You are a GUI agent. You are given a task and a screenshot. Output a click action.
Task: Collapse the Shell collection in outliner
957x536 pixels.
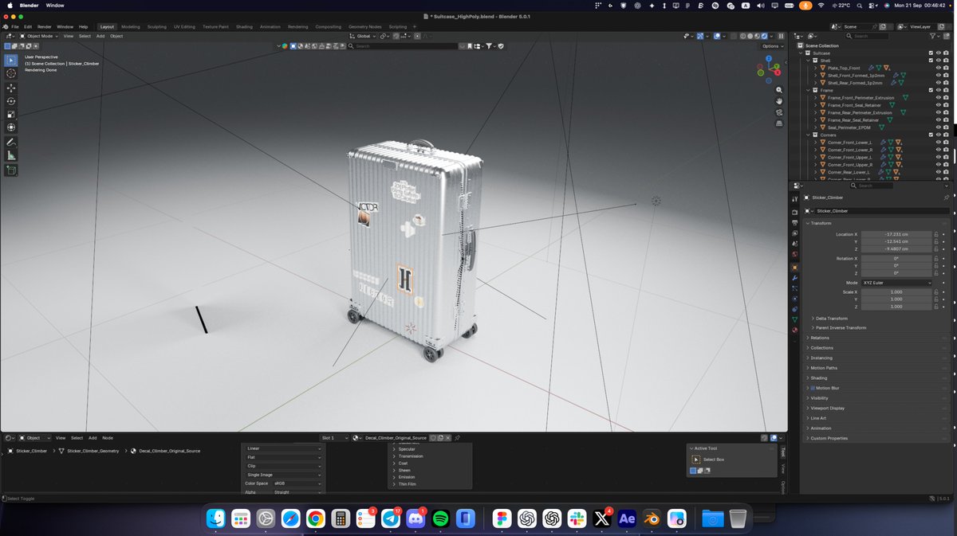[x=809, y=61]
